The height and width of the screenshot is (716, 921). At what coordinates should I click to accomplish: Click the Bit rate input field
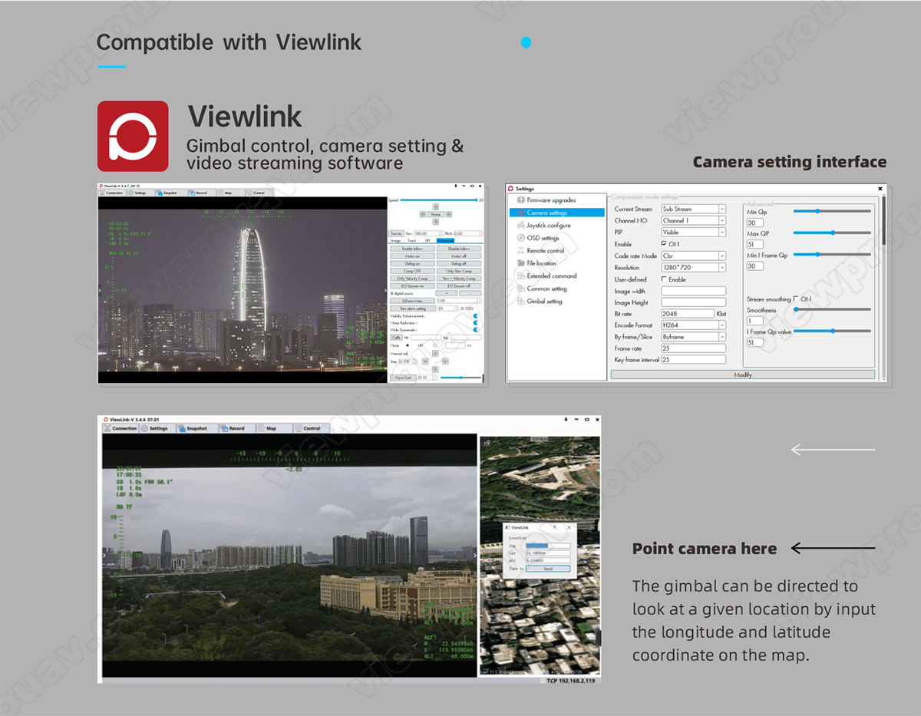pyautogui.click(x=688, y=314)
